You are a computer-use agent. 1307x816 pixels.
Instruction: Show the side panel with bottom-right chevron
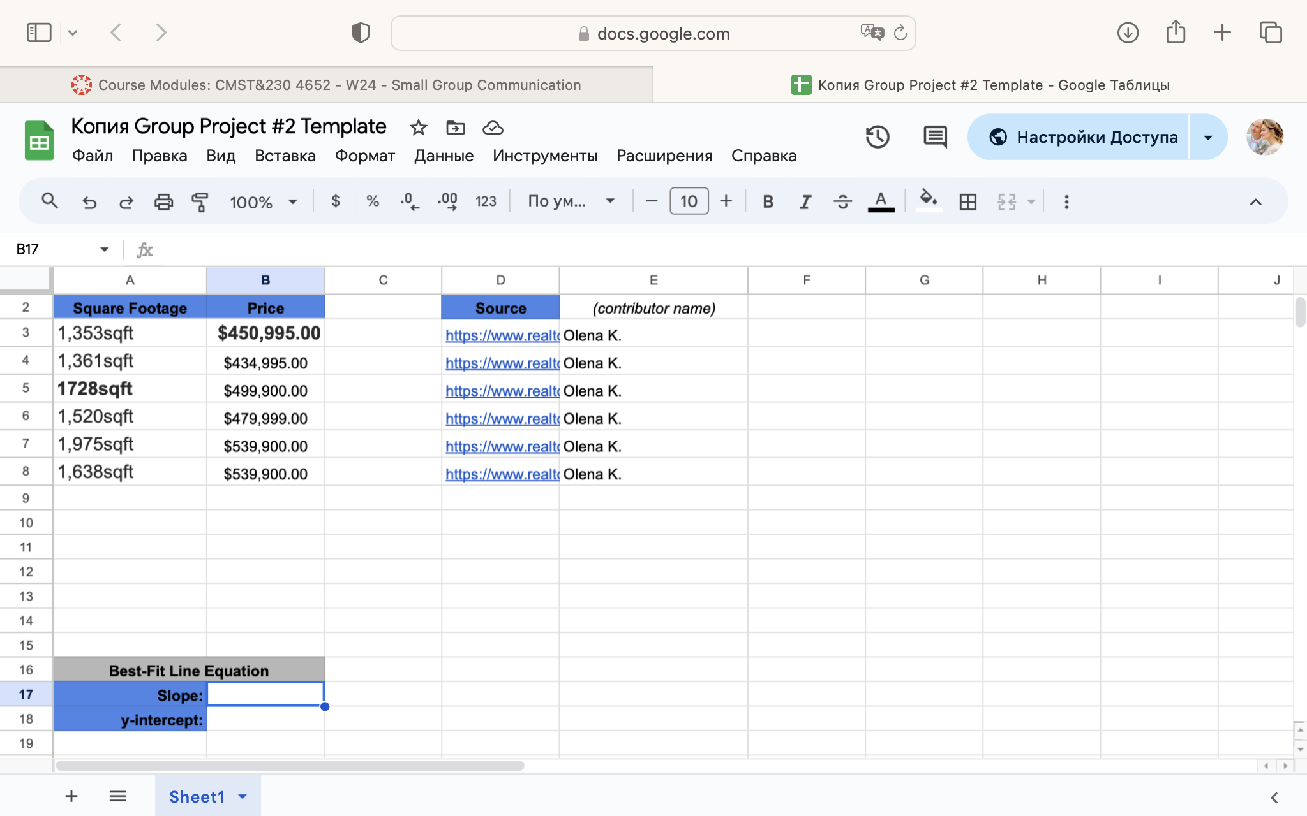(x=1274, y=798)
